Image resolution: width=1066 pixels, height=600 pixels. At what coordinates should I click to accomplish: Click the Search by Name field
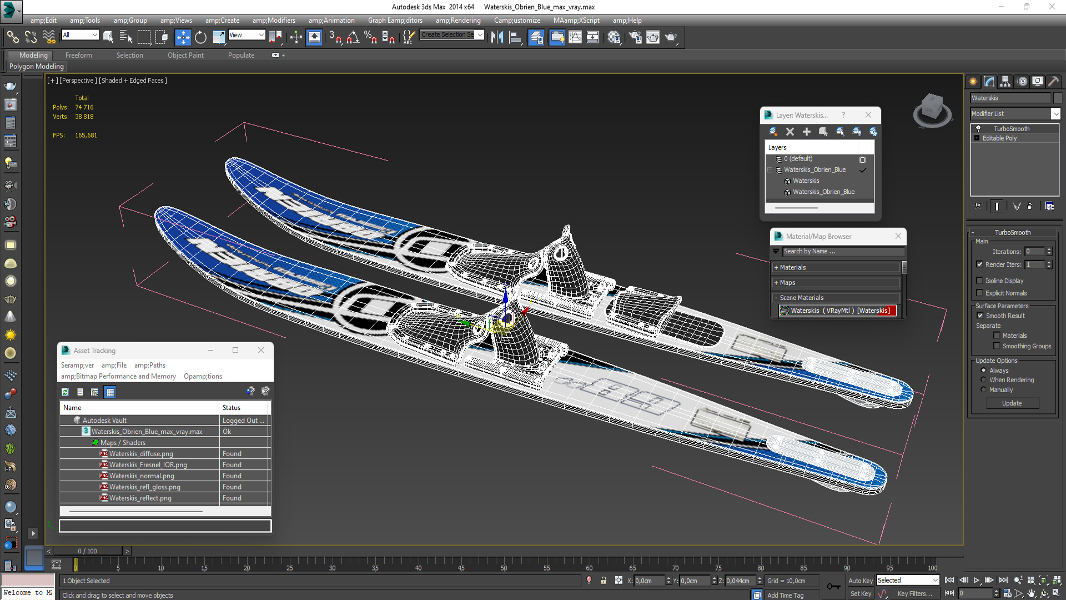(x=843, y=252)
